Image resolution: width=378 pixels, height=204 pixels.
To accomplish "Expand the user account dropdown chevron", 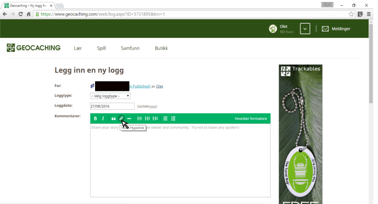I will (x=305, y=29).
